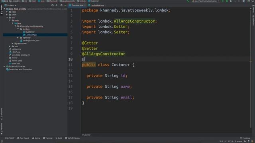Expand External Libraries

click(x=4, y=66)
